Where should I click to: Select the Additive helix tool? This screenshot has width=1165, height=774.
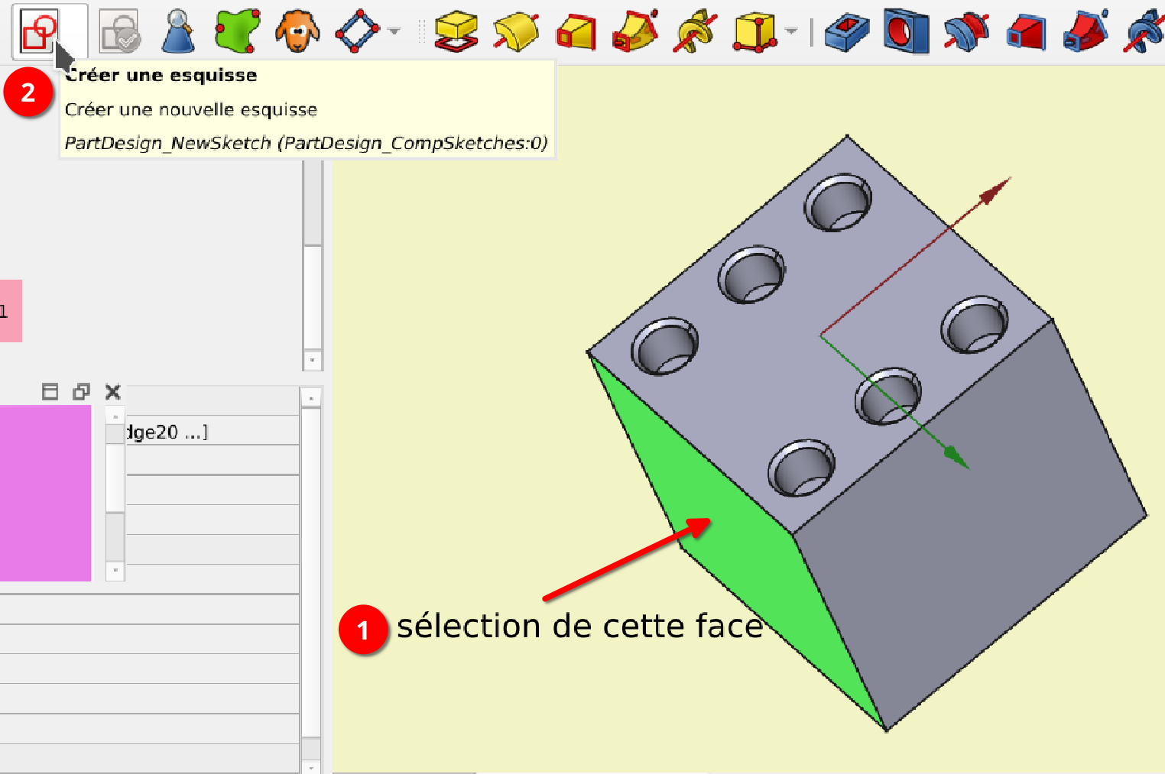coord(695,31)
